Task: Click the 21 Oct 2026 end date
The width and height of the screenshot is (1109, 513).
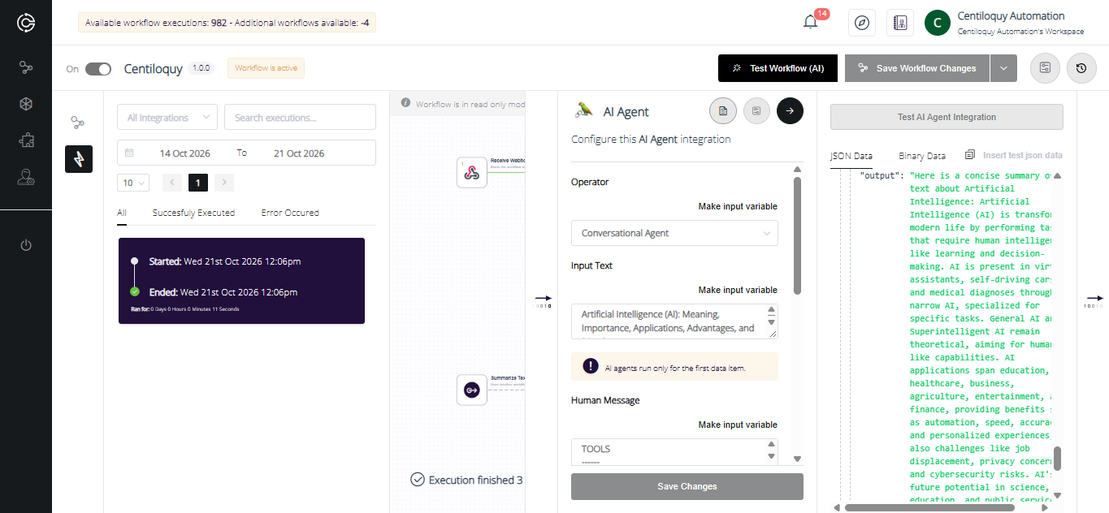Action: point(299,153)
